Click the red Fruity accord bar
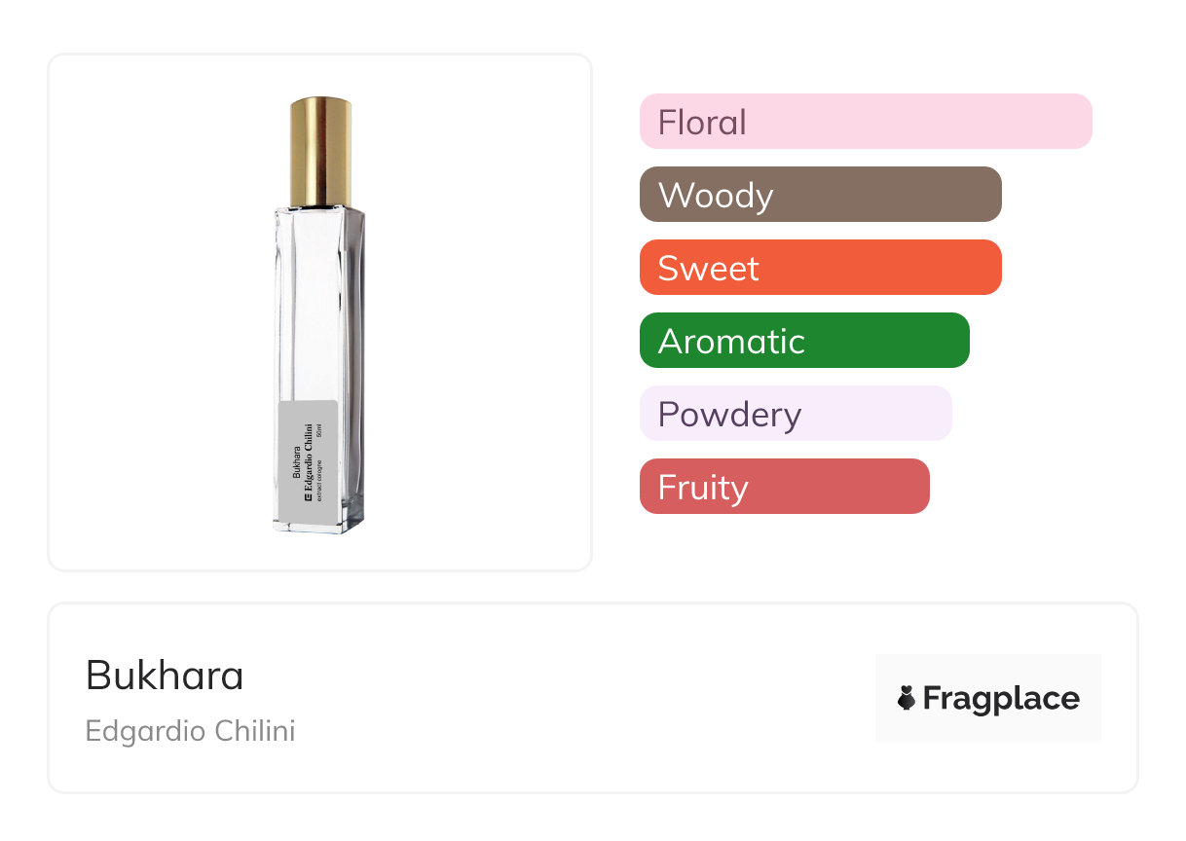This screenshot has width=1186, height=841. (784, 487)
